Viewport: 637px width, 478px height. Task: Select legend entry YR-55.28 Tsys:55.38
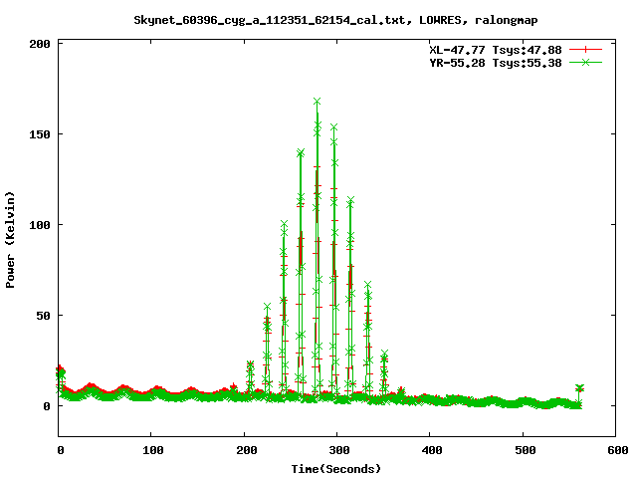(x=496, y=63)
